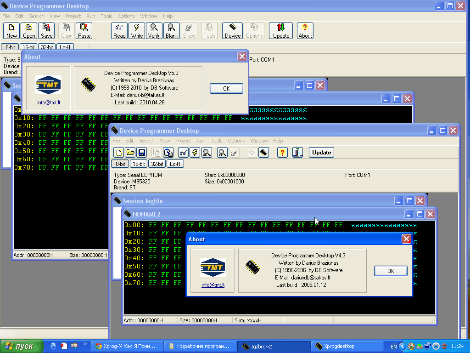Click the greyed Erase icon in the background window's toolbar
Image resolution: width=470 pixels, height=353 pixels.
tap(189, 31)
